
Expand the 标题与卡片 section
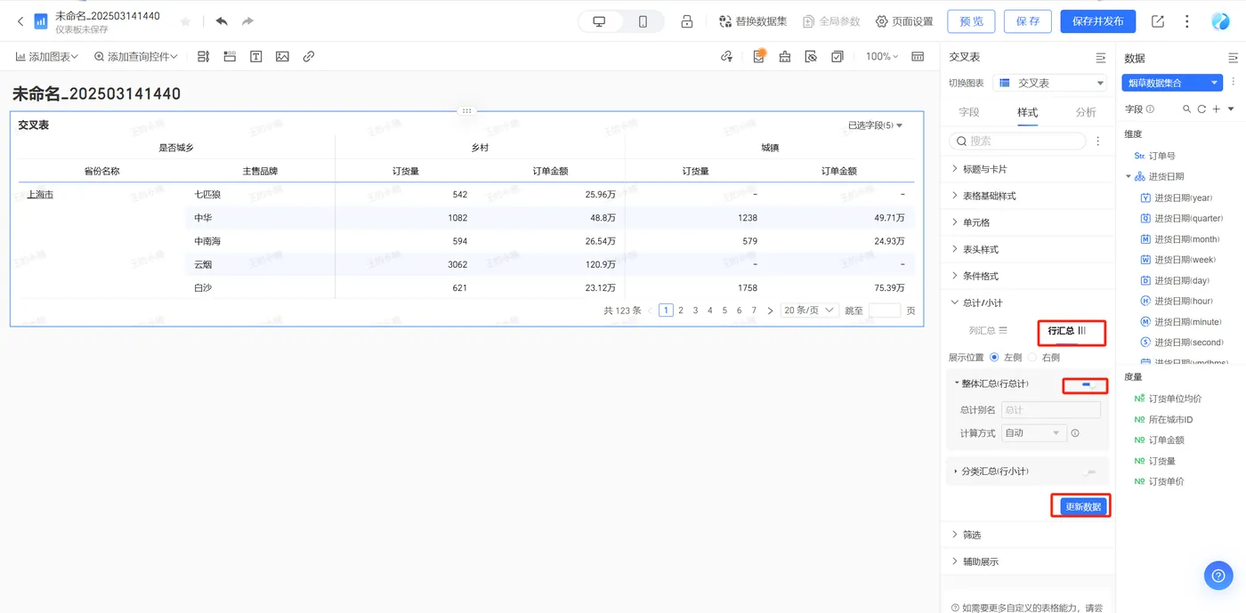[1027, 169]
